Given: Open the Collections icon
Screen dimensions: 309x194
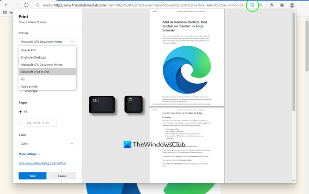Looking at the screenshot, I should (282, 5).
